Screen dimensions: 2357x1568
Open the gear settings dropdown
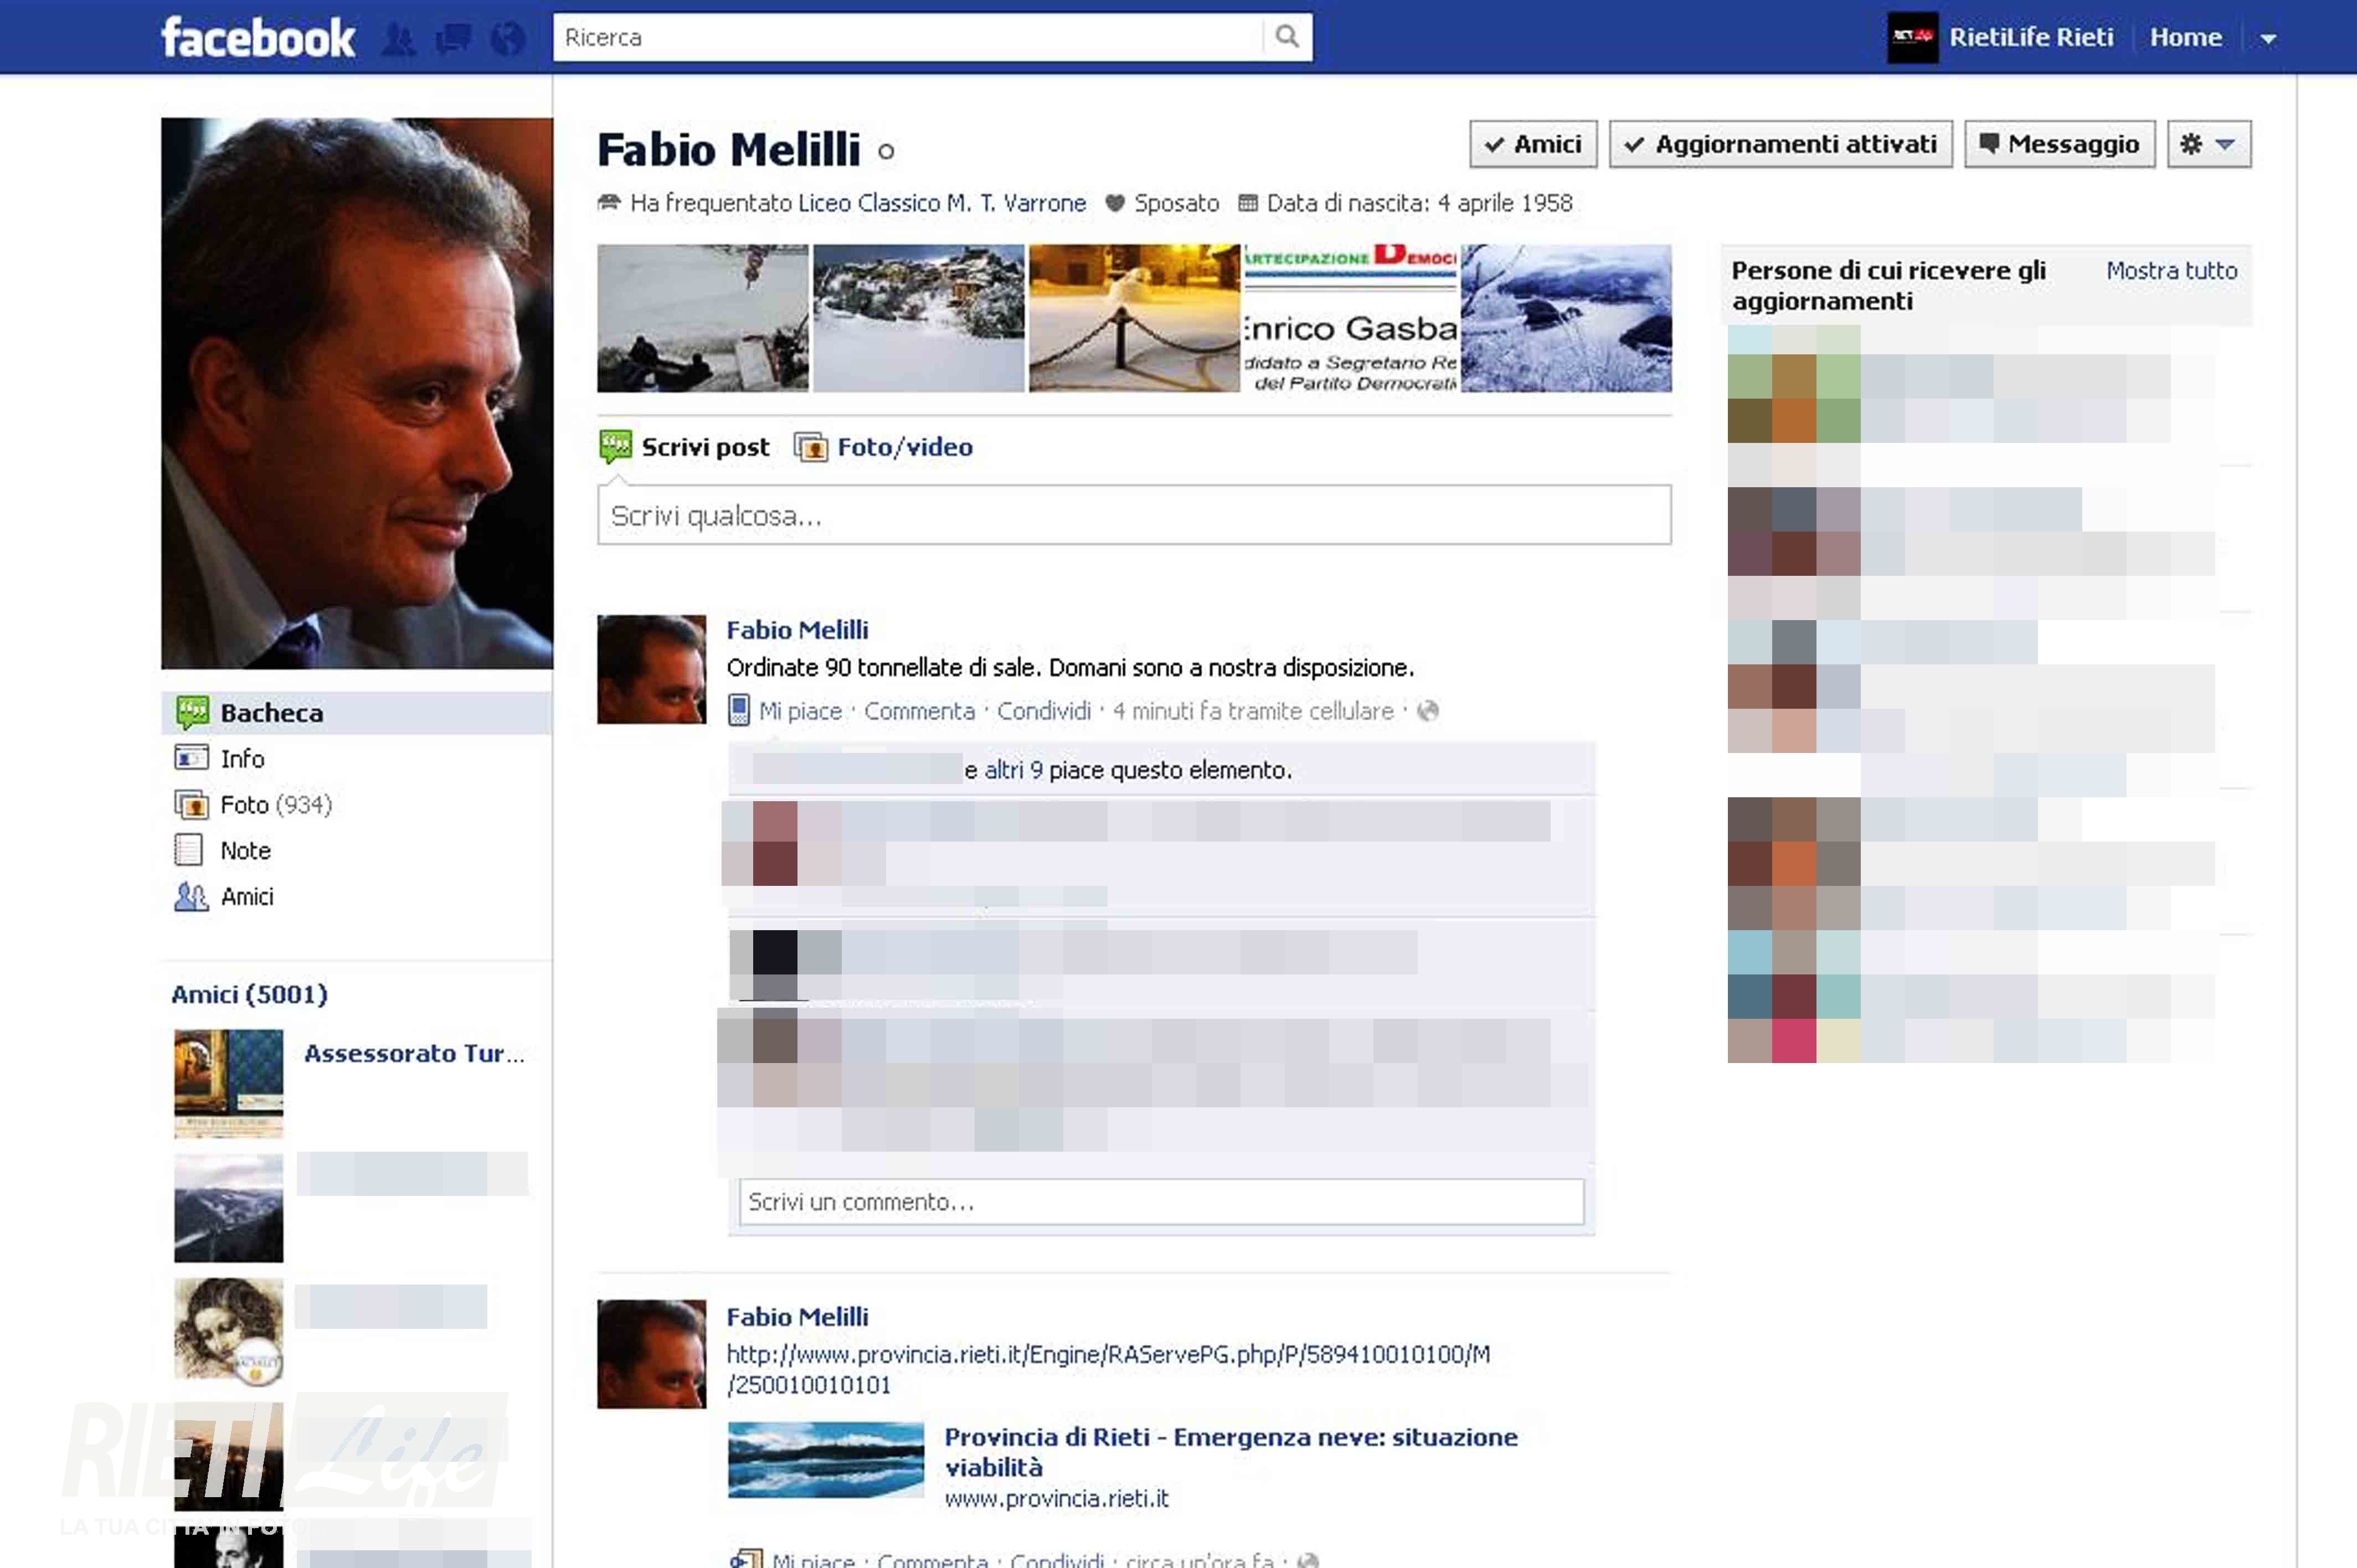(x=2208, y=144)
